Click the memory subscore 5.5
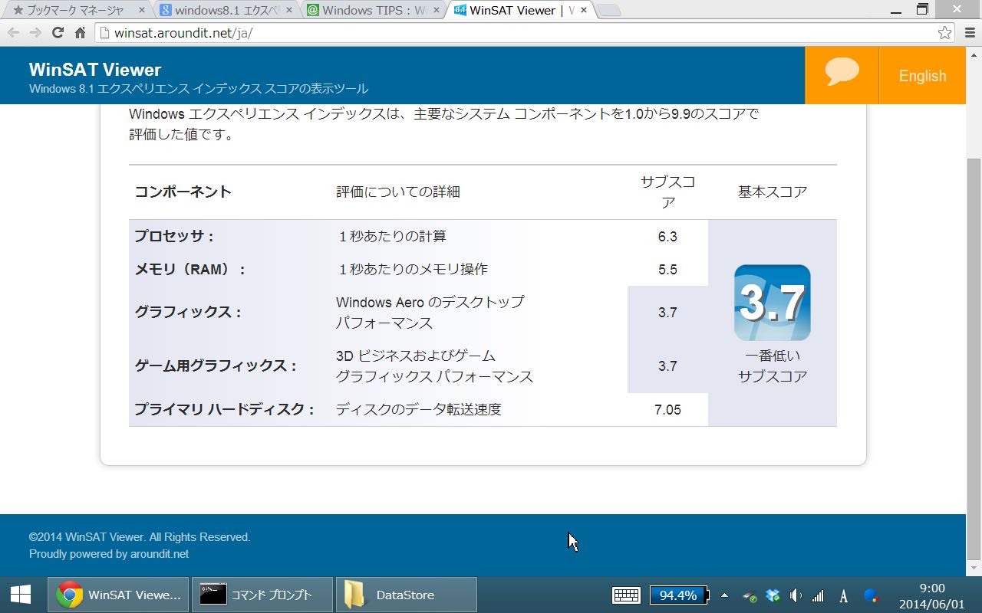The image size is (982, 613). pos(667,270)
